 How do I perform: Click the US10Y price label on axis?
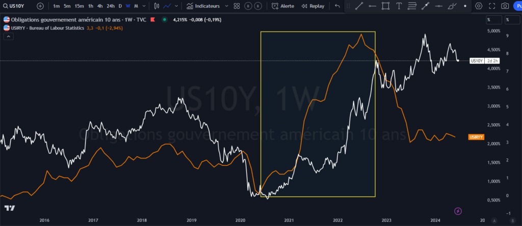tap(477, 61)
